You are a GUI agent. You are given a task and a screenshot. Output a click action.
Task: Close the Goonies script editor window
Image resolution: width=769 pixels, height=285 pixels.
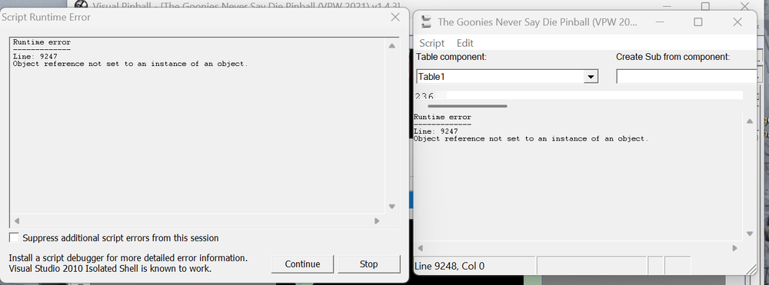(737, 22)
